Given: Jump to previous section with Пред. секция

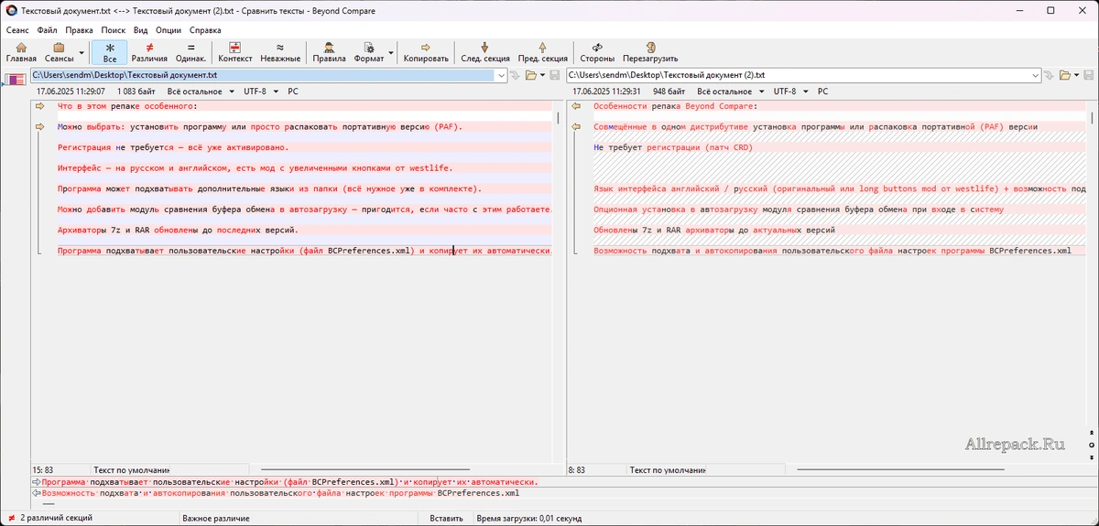Looking at the screenshot, I should 543,52.
